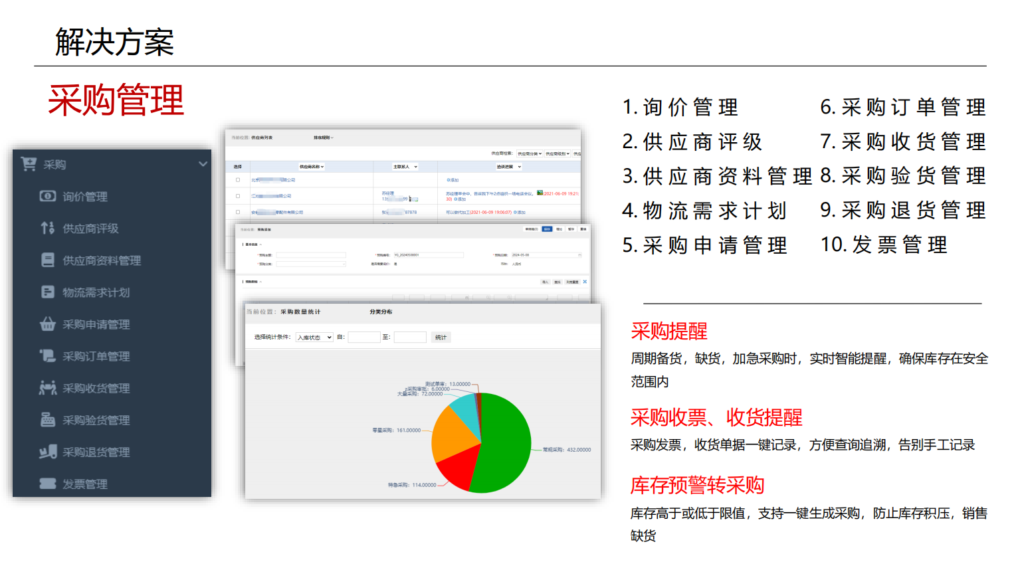Click the calendar icon in 预购日期 field
Viewport: 1018px width, 570px height.
[579, 255]
